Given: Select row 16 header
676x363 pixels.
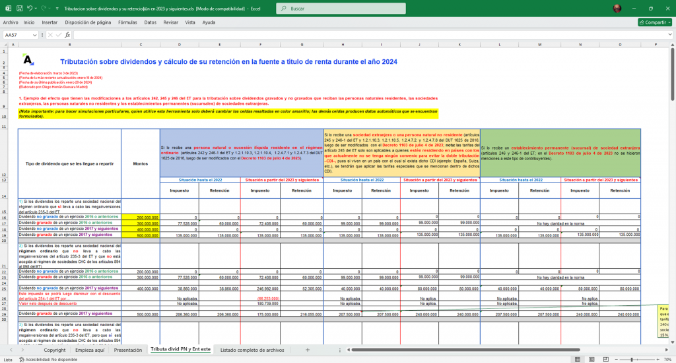Looking at the screenshot, I should pos(4,217).
